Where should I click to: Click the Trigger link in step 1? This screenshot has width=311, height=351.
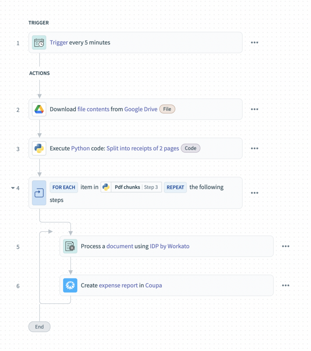click(58, 43)
